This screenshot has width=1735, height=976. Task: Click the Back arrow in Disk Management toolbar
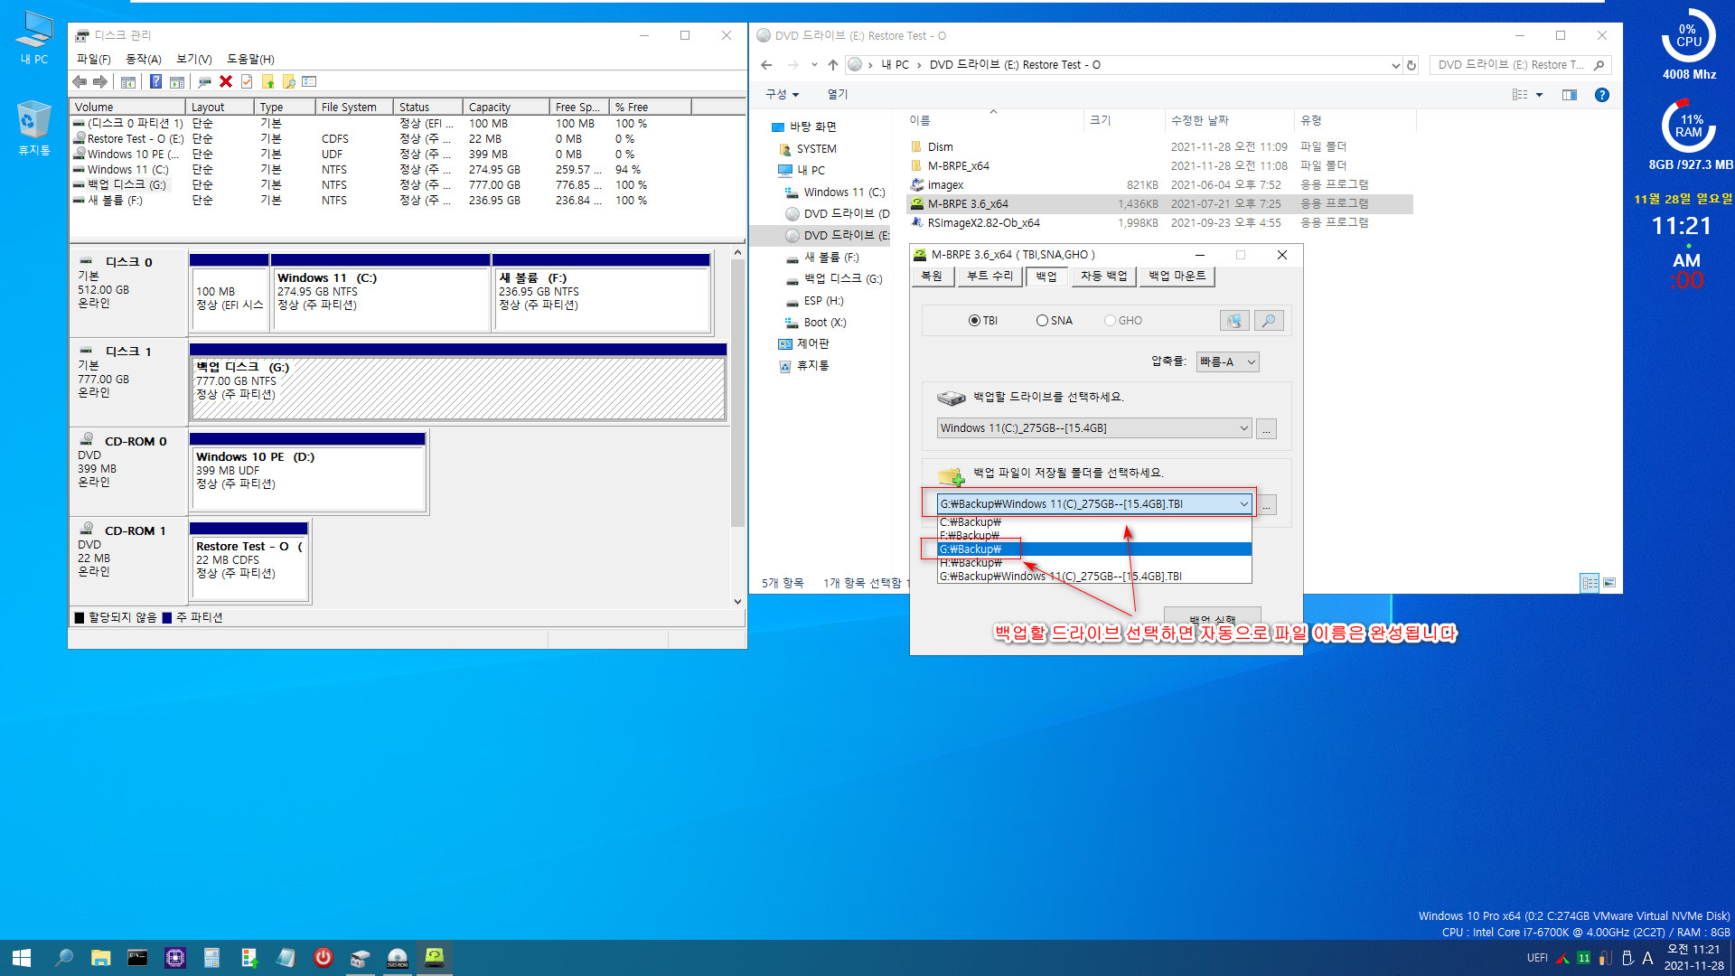[80, 82]
